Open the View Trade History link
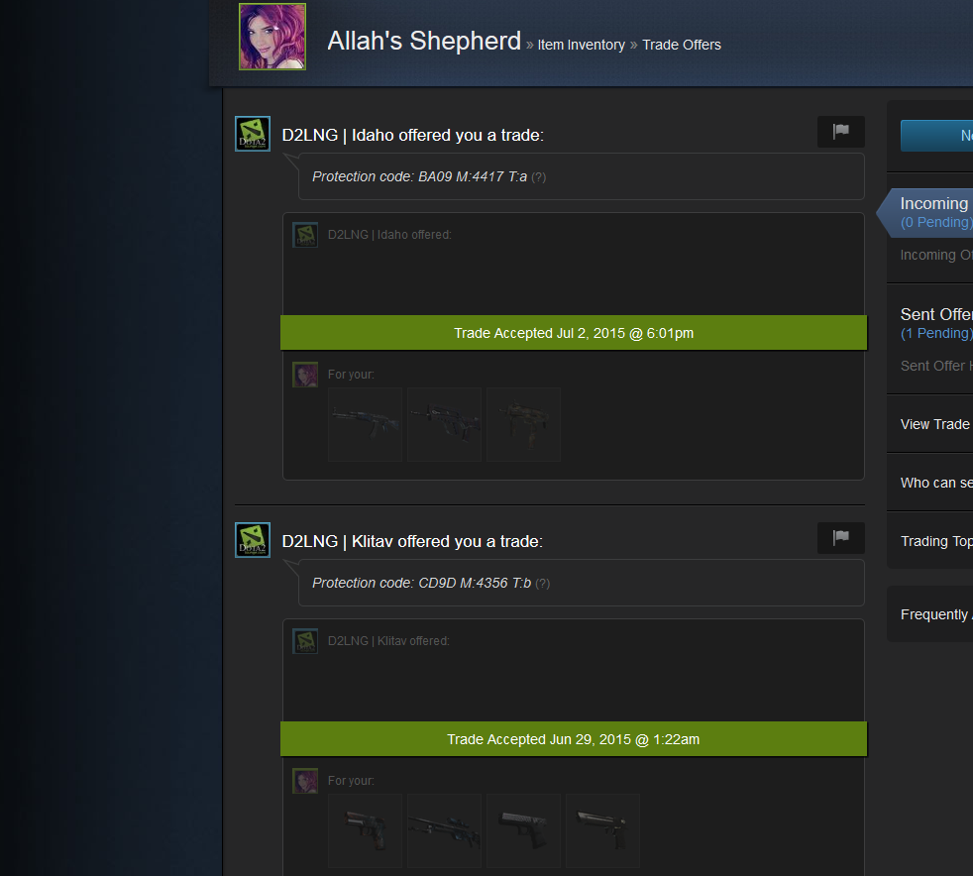 [x=935, y=424]
